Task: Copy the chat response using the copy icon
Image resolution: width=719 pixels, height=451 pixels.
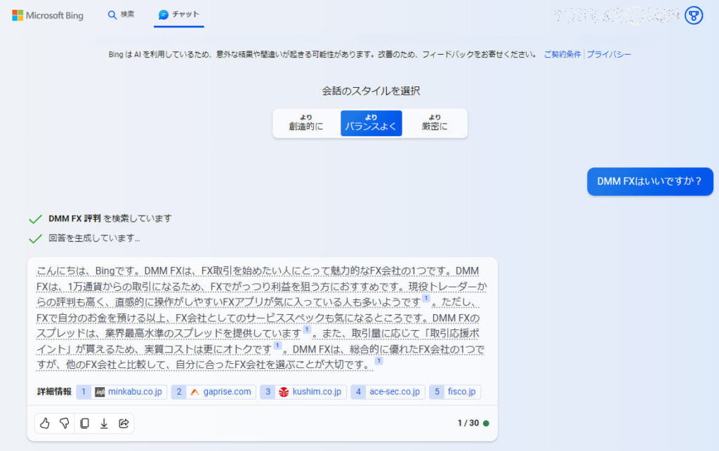Action: [x=84, y=424]
